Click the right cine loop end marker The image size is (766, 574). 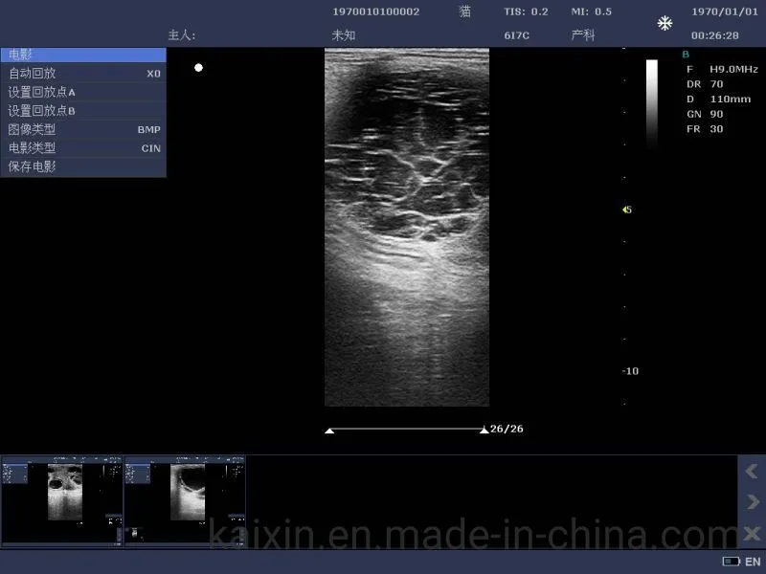(x=484, y=430)
